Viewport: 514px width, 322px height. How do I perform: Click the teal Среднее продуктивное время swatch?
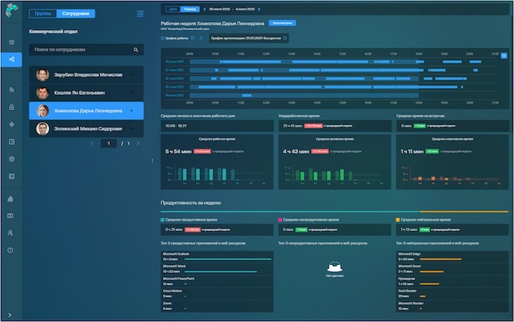coord(162,220)
